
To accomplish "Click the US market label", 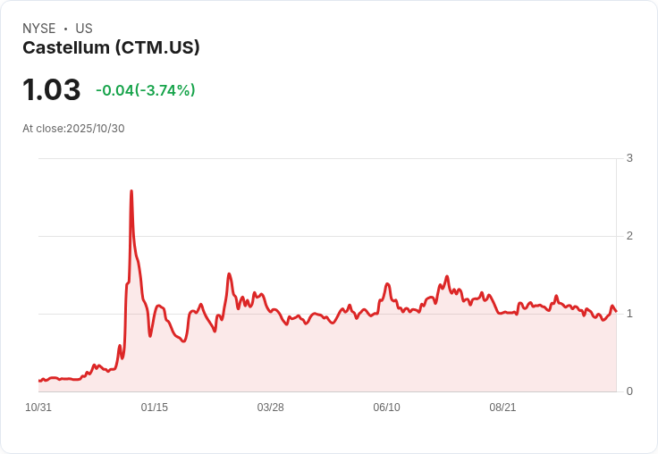I will 83,29.
